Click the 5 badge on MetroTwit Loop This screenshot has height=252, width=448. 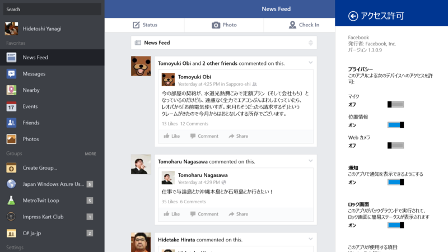90,200
